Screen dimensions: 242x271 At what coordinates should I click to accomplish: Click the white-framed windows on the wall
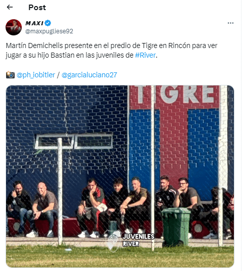[74, 142]
